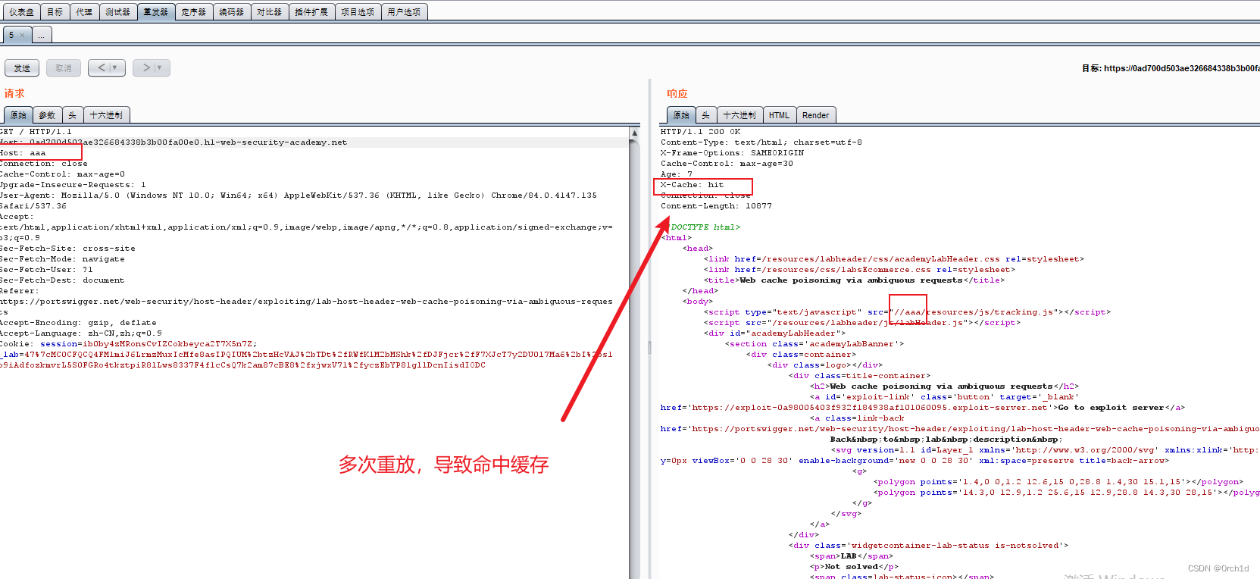Open the 用户选项 (User options) tab

pos(404,12)
